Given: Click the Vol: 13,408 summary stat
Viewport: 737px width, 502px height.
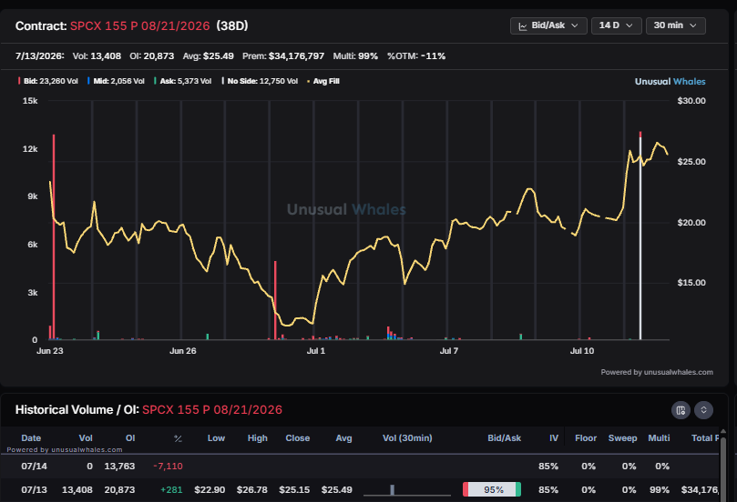Looking at the screenshot, I should click(x=97, y=56).
